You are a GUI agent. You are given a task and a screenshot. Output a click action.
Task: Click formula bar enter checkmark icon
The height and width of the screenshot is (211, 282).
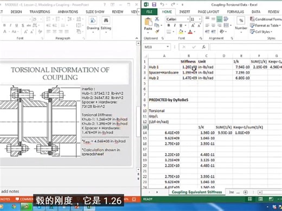[194, 47]
